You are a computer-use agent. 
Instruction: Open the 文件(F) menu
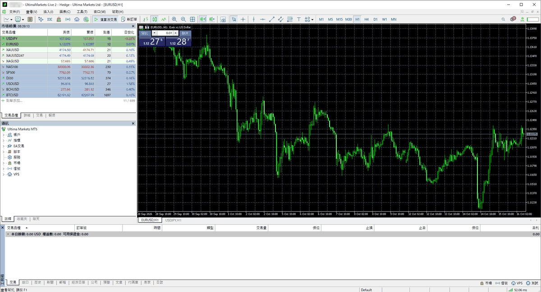[x=14, y=11]
